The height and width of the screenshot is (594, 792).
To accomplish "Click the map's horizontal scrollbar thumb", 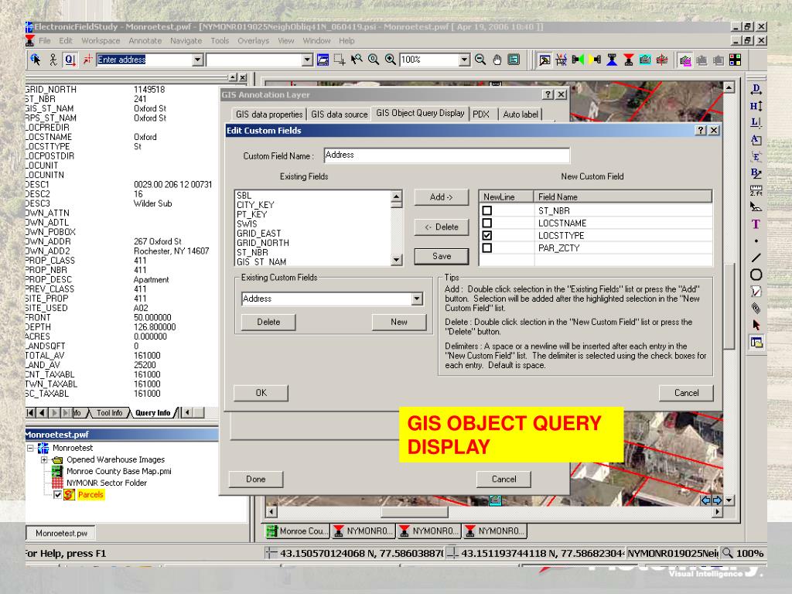I will [x=415, y=512].
